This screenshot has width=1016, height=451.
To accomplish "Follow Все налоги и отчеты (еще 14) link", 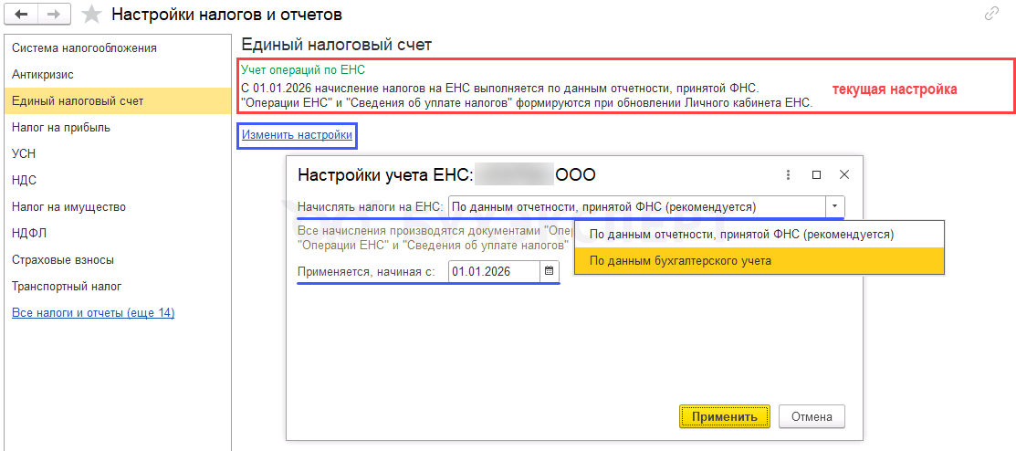I will point(93,312).
